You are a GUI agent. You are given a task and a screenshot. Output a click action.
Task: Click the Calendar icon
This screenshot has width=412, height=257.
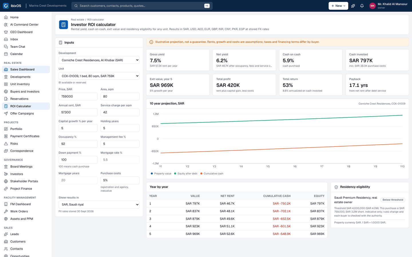click(x=6, y=54)
